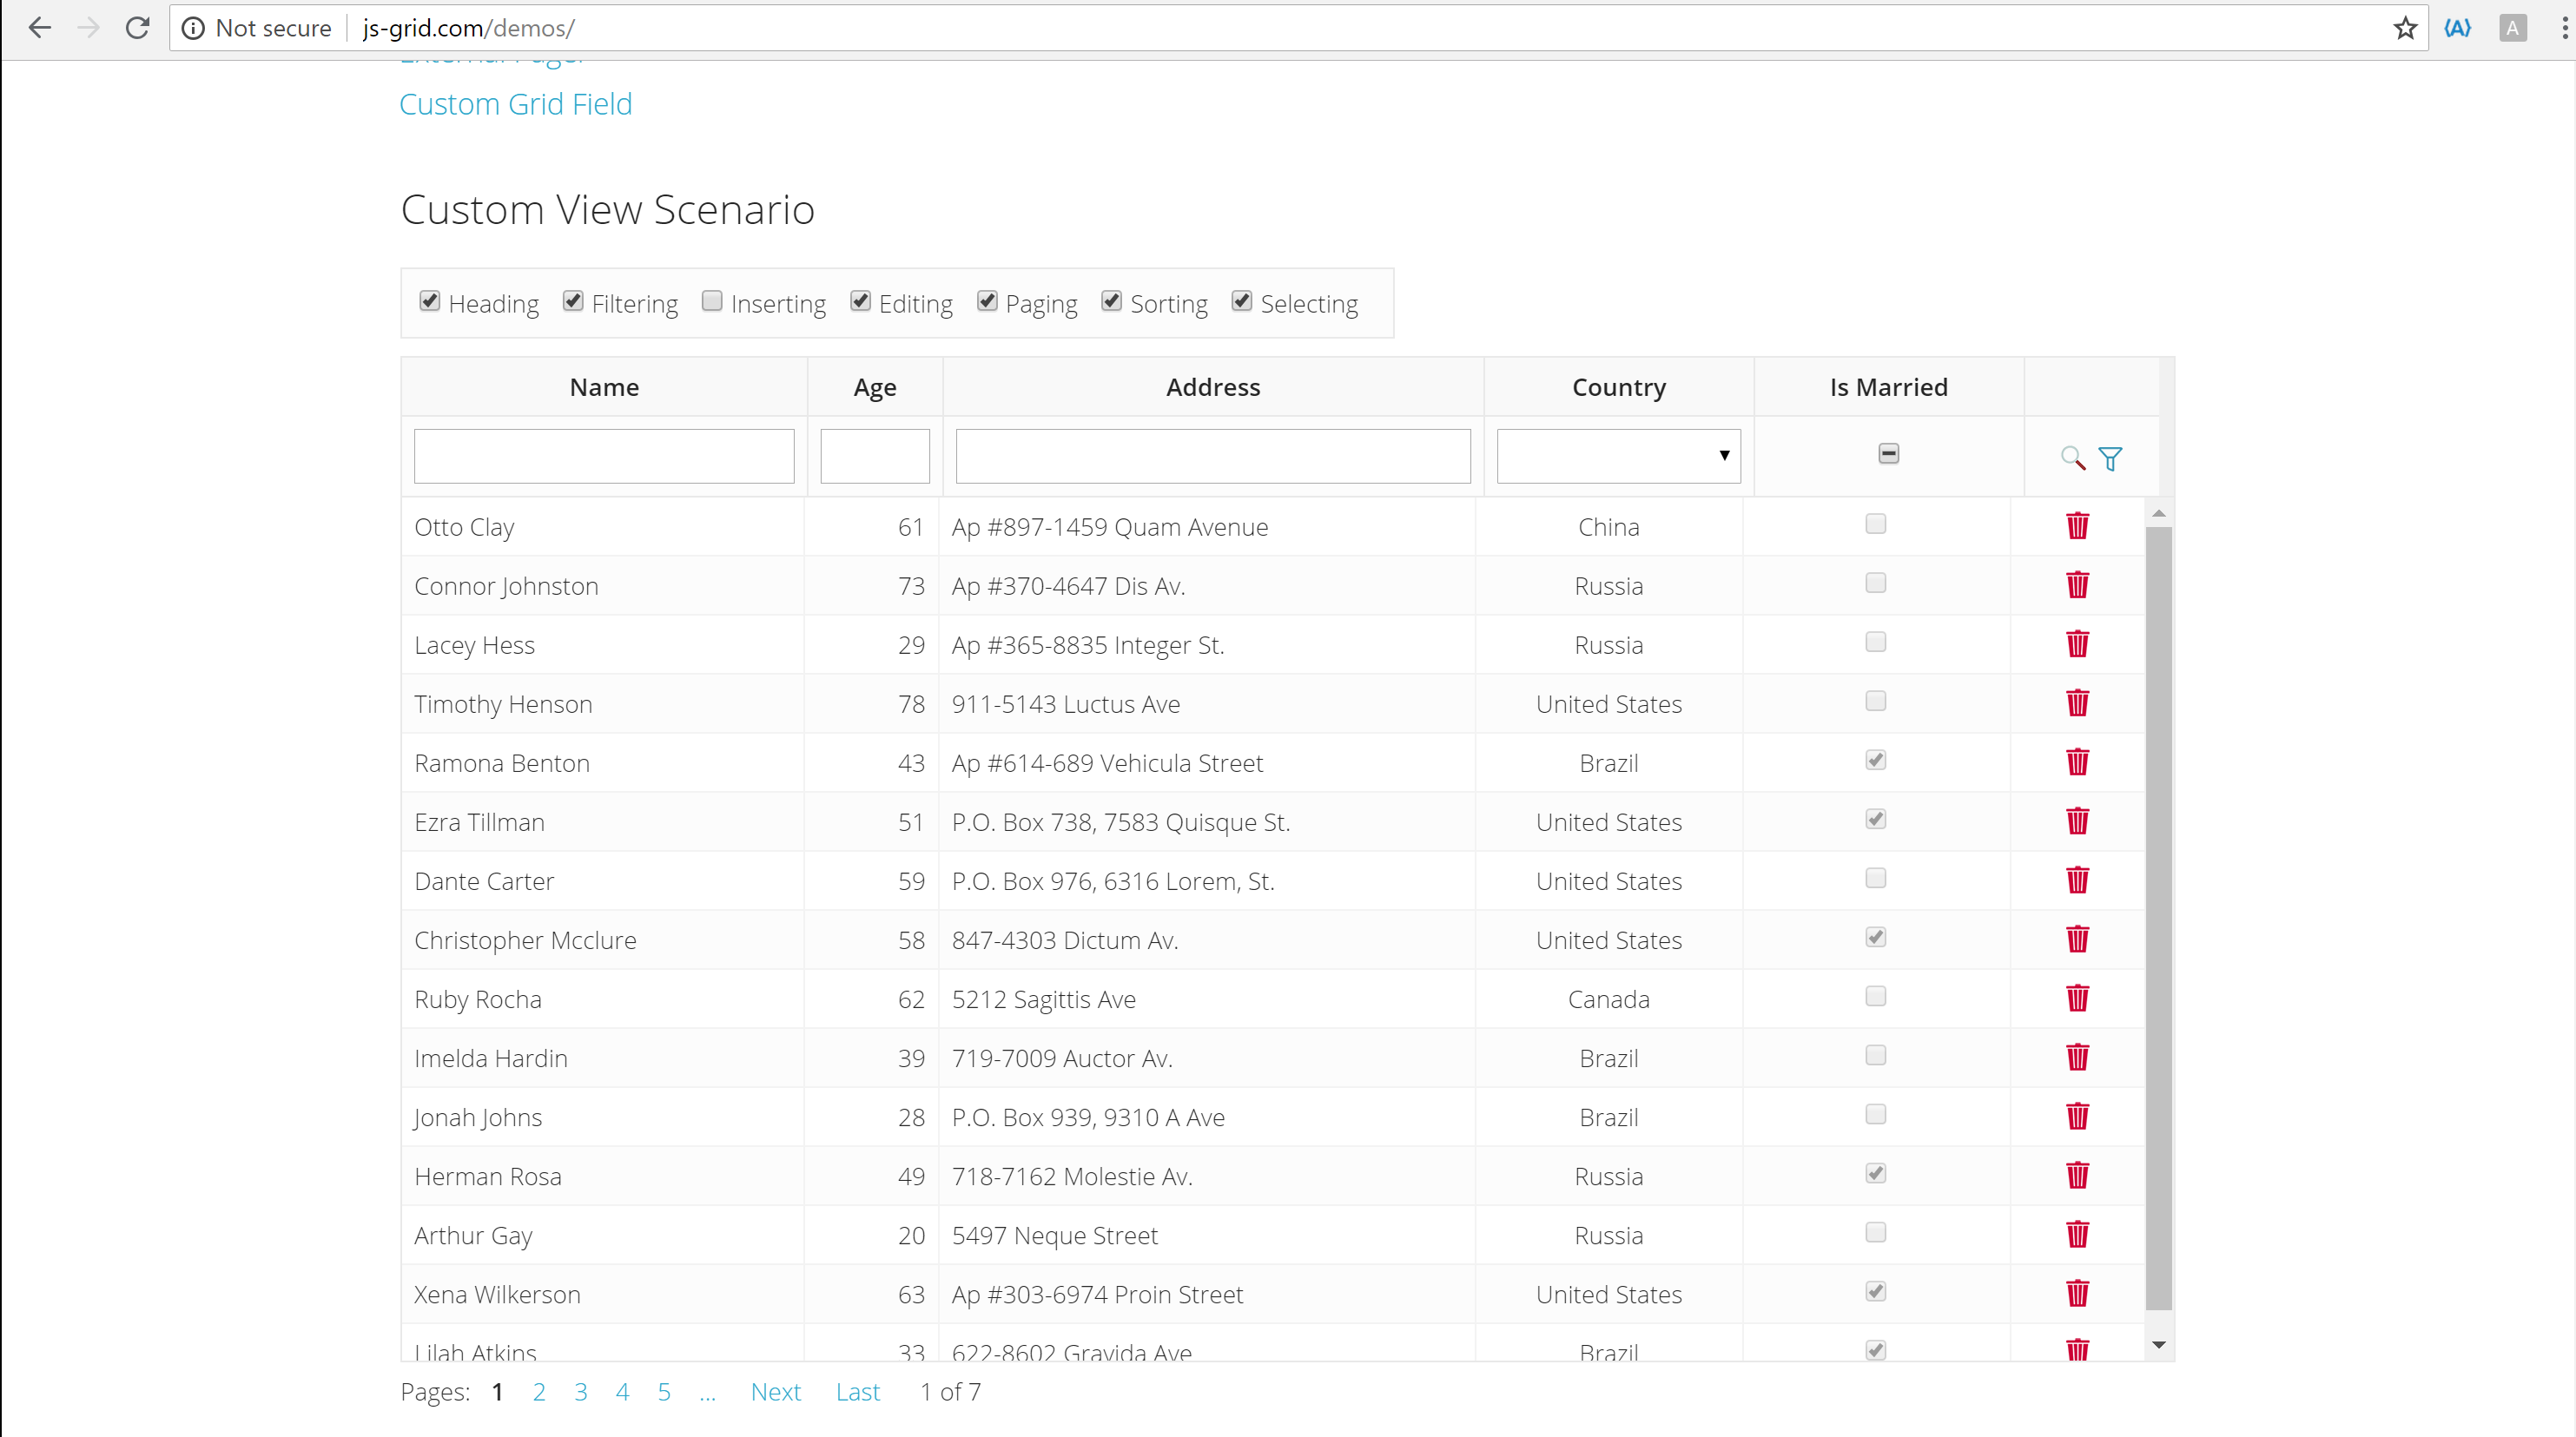This screenshot has width=2576, height=1437.
Task: Go to page 3 of the grid
Action: [580, 1392]
